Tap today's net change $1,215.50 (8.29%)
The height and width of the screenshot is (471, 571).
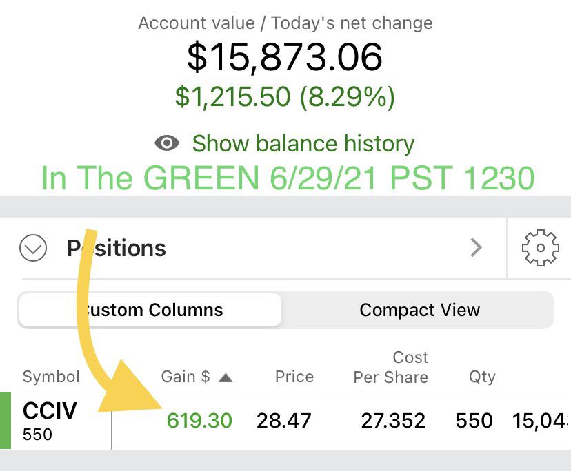(x=285, y=96)
